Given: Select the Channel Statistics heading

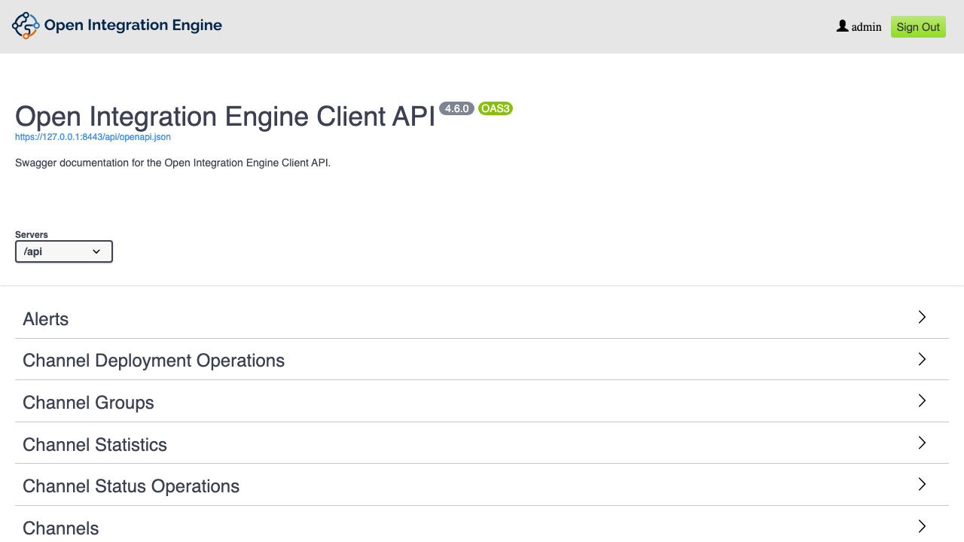Looking at the screenshot, I should (95, 445).
